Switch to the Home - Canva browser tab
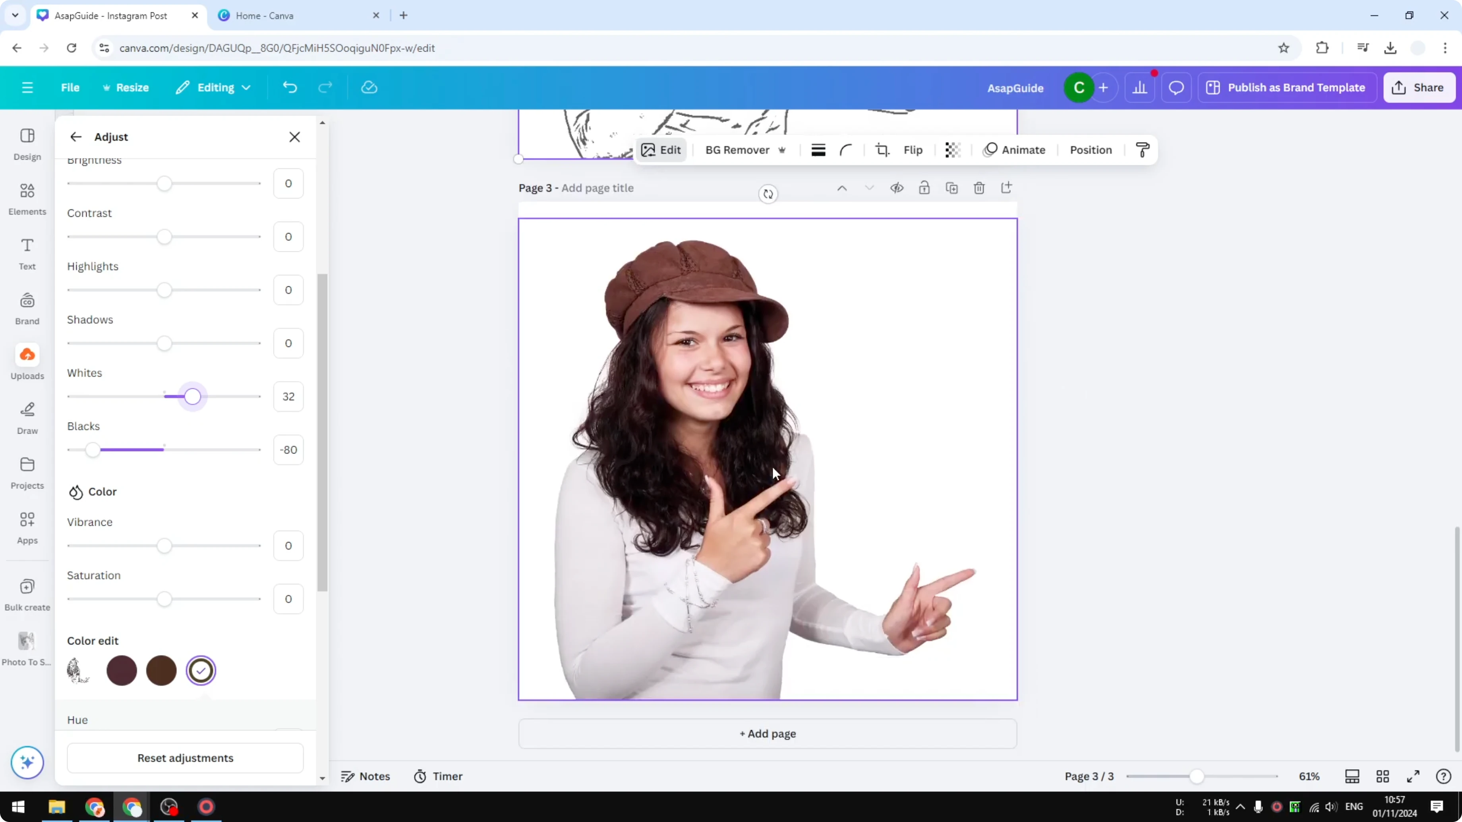Screen dimensions: 1462x822 (265, 15)
